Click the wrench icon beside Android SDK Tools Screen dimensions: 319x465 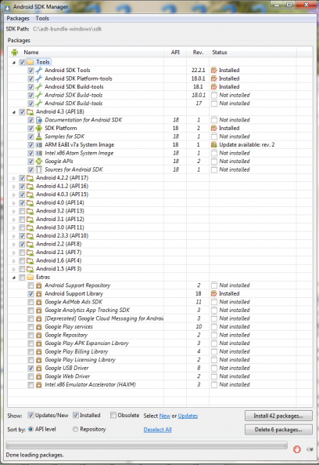pyautogui.click(x=39, y=71)
